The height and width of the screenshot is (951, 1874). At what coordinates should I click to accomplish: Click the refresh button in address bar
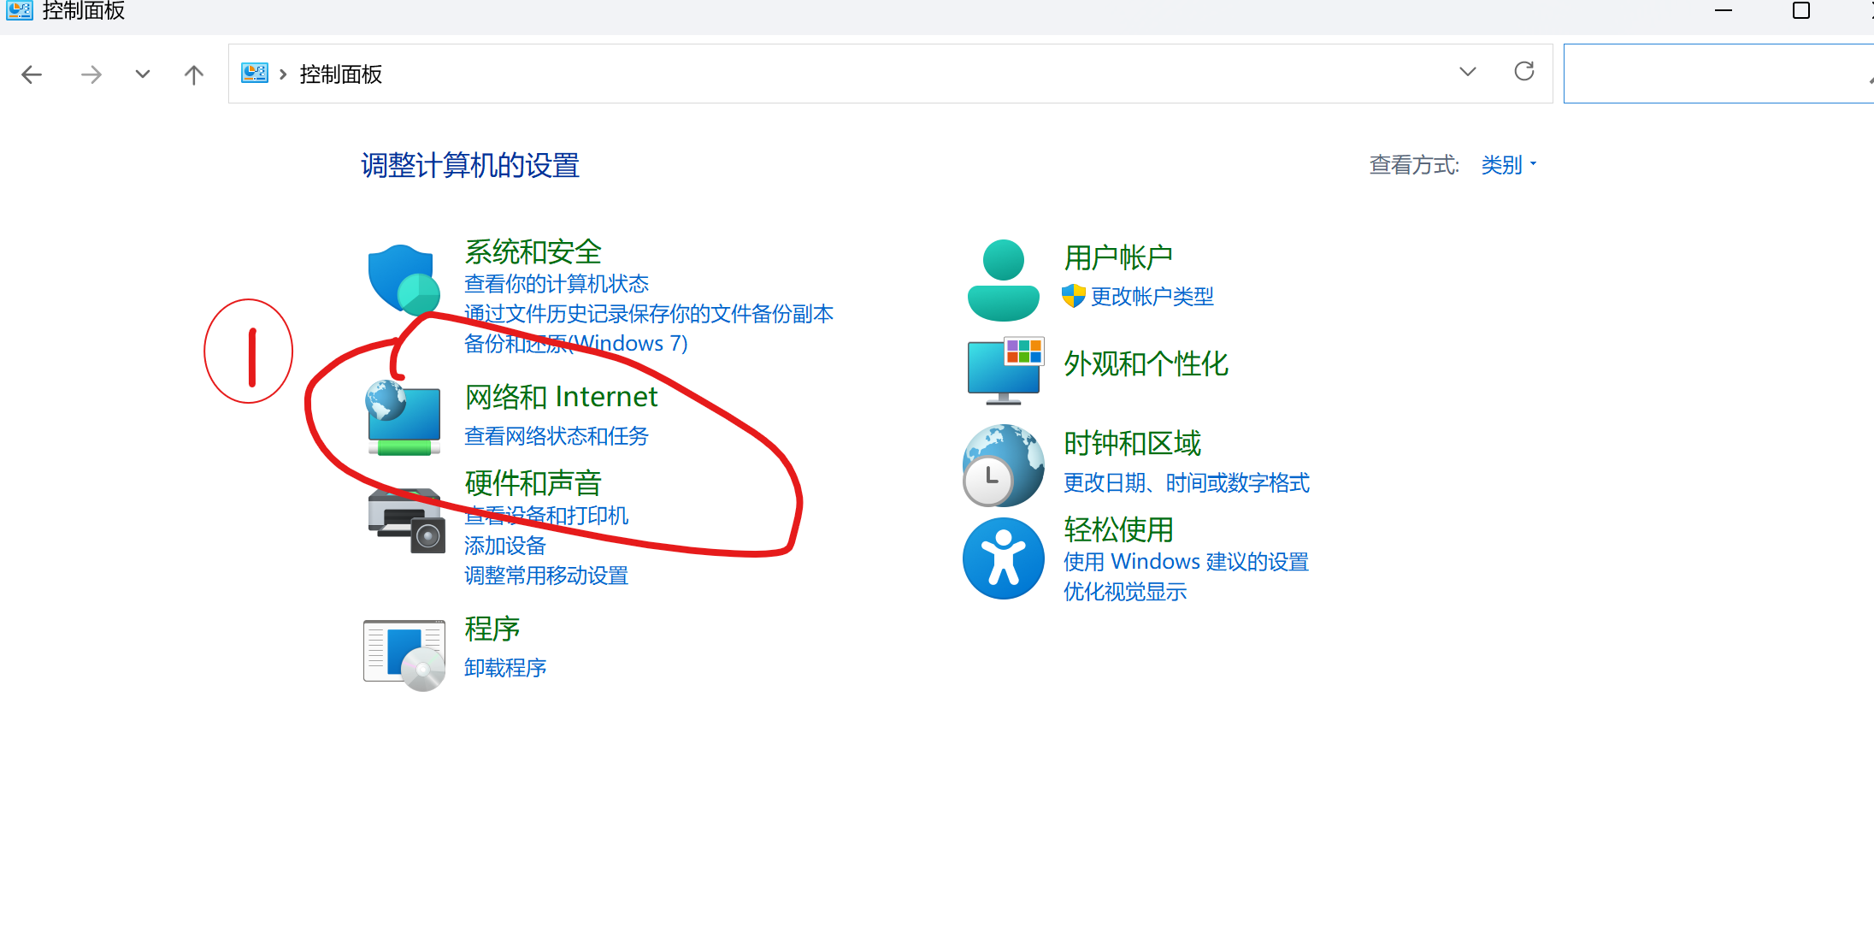pyautogui.click(x=1523, y=72)
